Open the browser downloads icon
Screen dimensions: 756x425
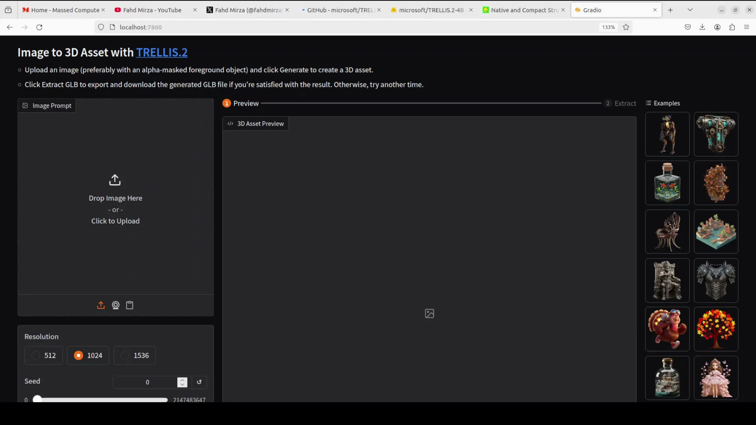point(702,27)
